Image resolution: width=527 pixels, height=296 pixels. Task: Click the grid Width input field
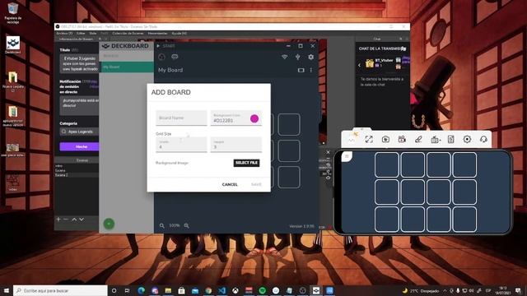pyautogui.click(x=181, y=145)
